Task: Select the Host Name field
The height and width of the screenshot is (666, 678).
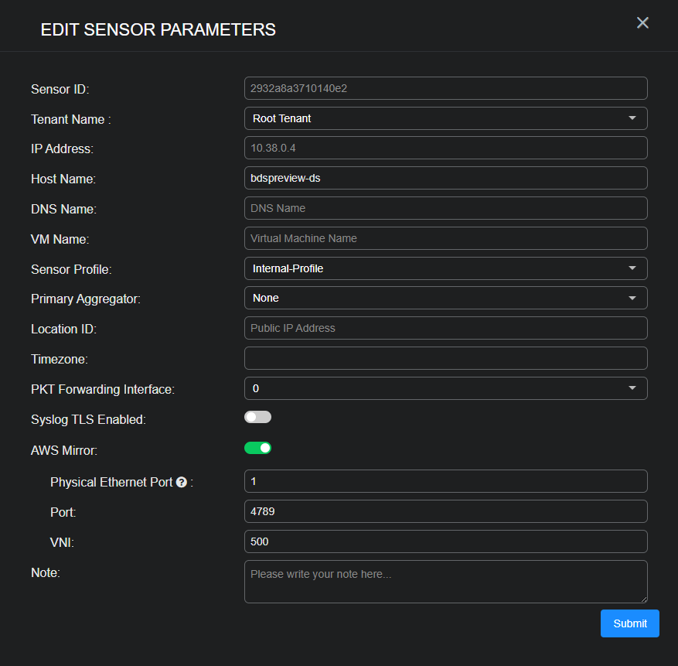Action: click(x=445, y=177)
